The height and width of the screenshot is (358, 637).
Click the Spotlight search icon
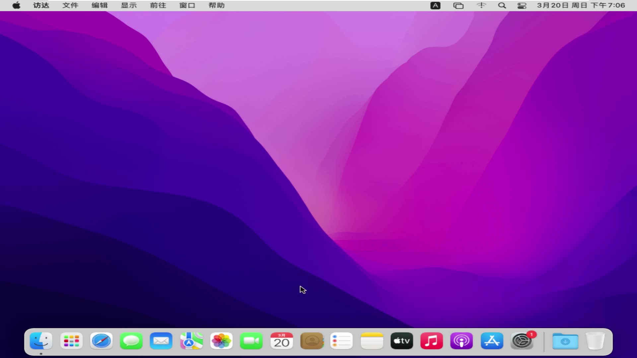(502, 5)
